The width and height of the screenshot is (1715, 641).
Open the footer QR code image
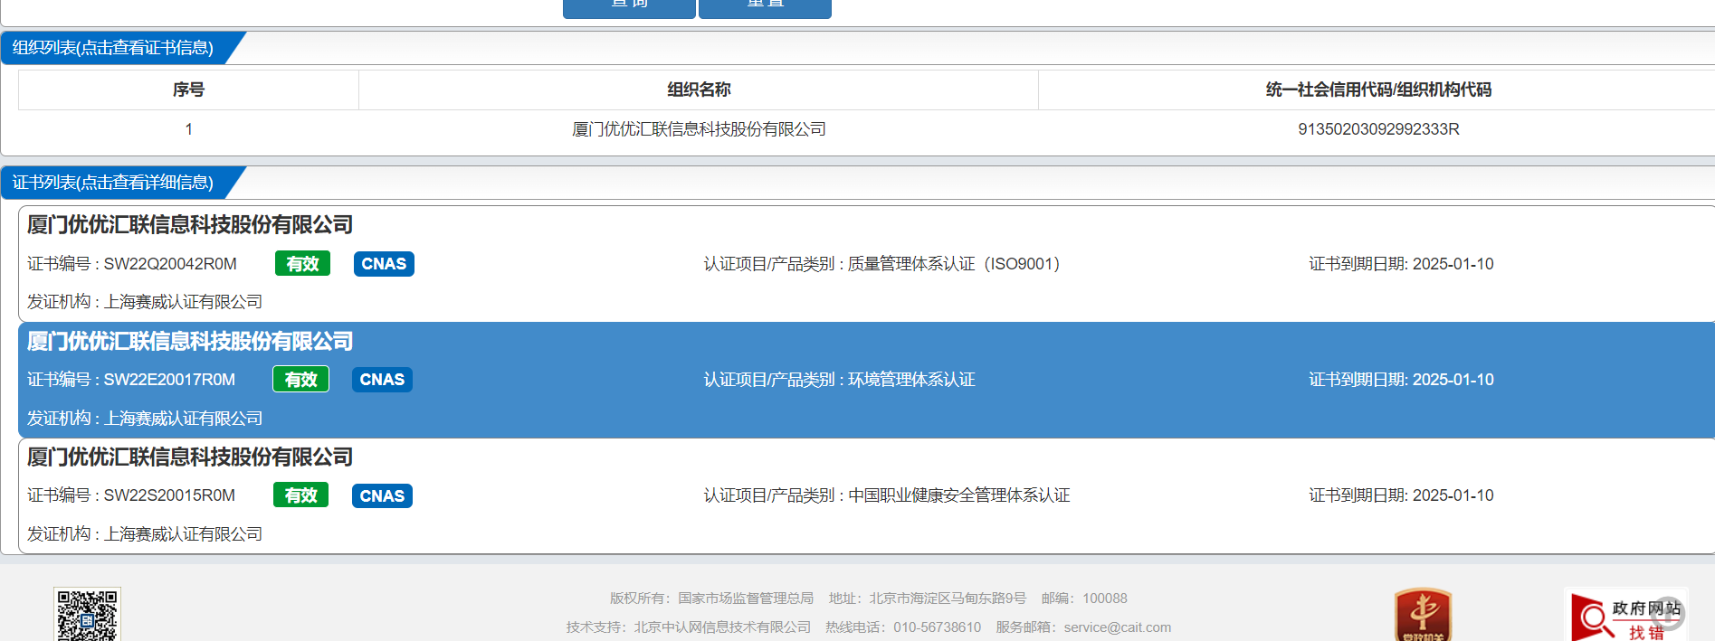pos(88,615)
